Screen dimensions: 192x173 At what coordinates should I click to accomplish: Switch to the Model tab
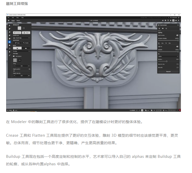pos(13,21)
